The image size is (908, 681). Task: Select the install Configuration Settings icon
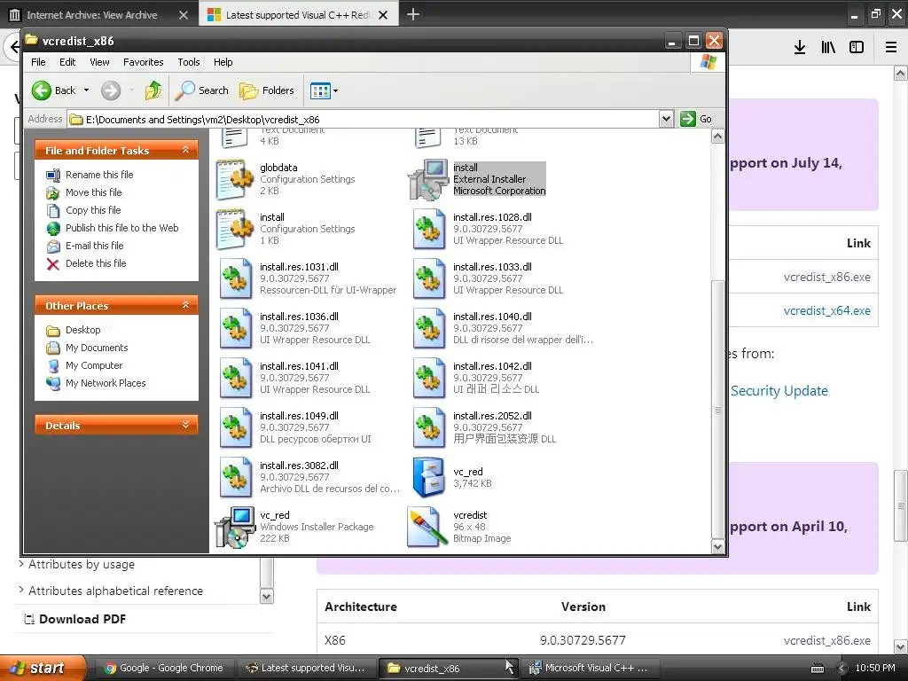tap(235, 229)
